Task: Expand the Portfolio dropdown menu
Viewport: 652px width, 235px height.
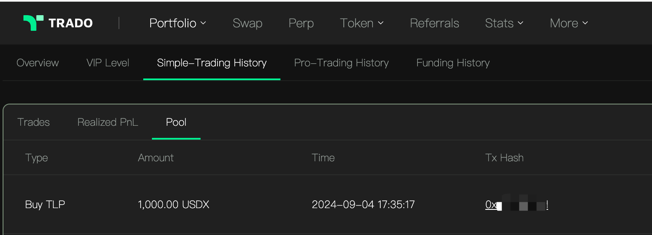Action: coord(177,23)
